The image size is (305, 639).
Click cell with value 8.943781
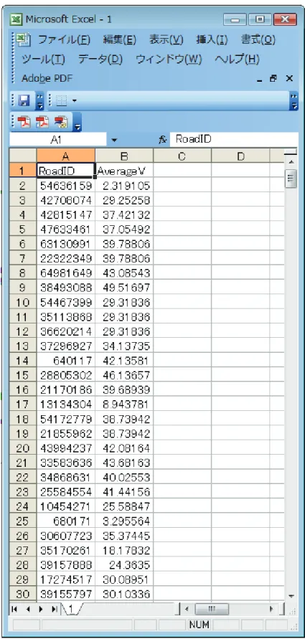click(x=124, y=404)
